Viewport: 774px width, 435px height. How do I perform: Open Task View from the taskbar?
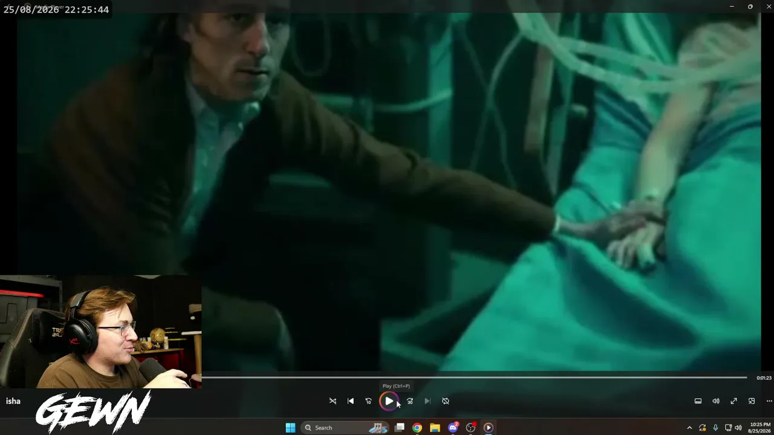pos(399,428)
